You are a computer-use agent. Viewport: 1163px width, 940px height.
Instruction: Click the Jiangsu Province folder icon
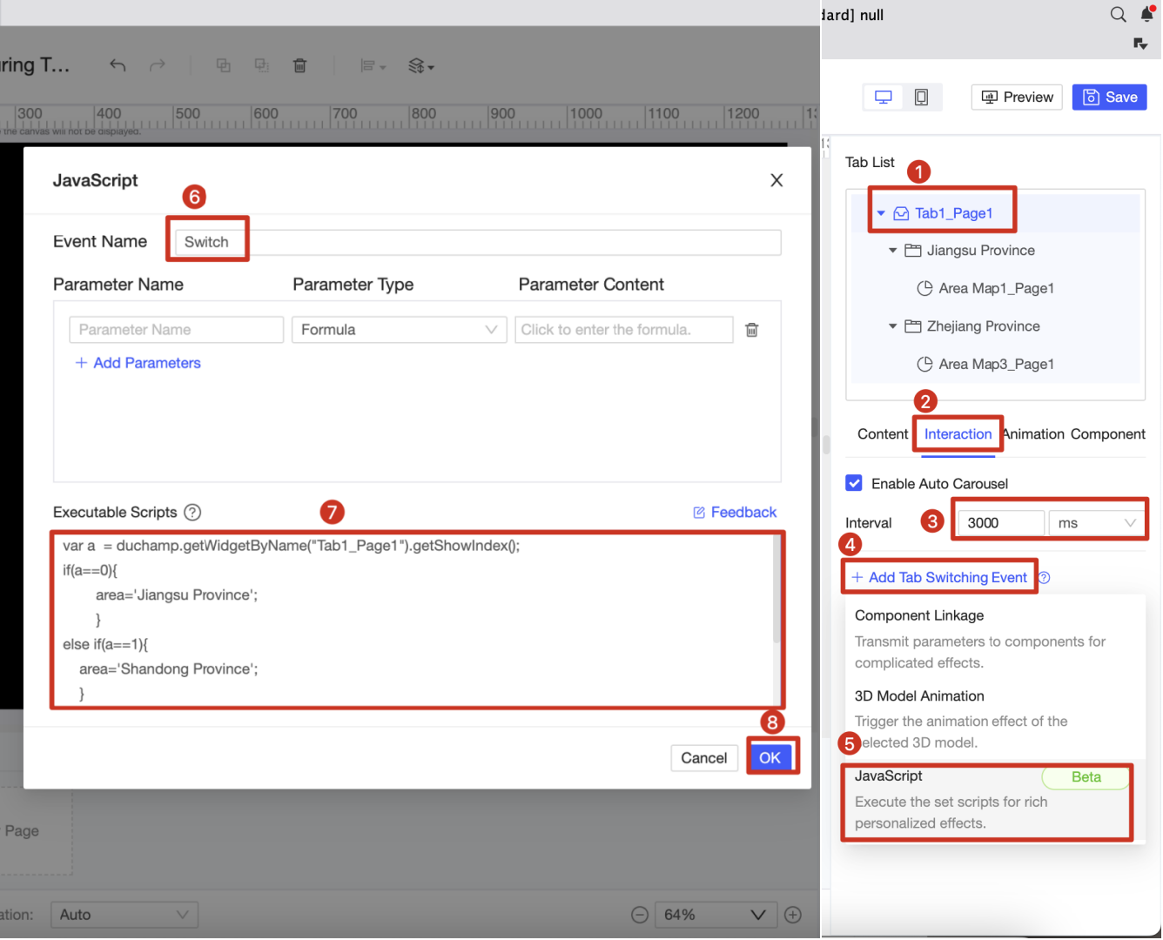coord(913,251)
